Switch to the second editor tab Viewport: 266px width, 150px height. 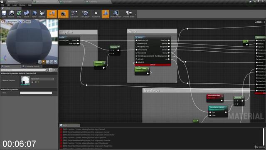point(45,2)
